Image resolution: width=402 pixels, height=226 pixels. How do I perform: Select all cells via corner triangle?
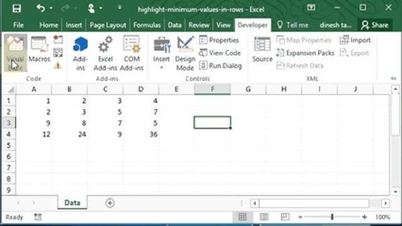point(10,90)
